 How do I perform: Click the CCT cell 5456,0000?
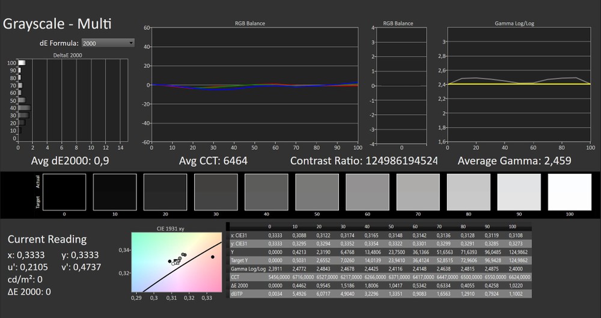coord(279,277)
